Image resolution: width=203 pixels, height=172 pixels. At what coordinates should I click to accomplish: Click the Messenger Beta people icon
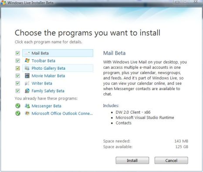(27, 106)
